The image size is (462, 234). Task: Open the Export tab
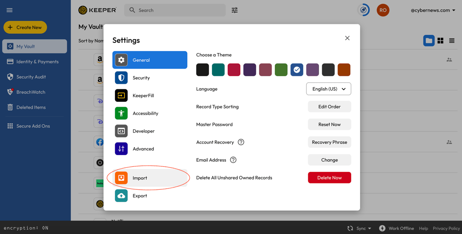[x=150, y=196]
